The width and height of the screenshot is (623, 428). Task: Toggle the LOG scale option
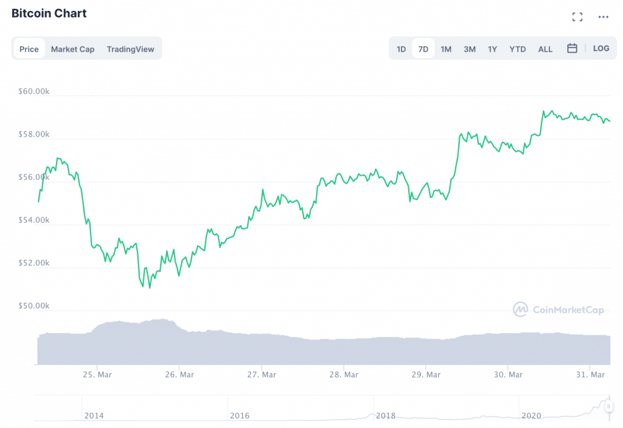point(601,49)
